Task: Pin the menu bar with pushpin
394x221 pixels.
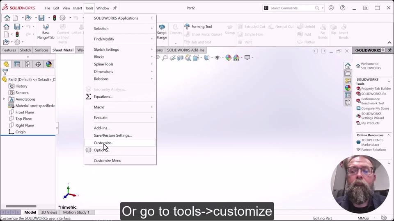Action: [115, 8]
